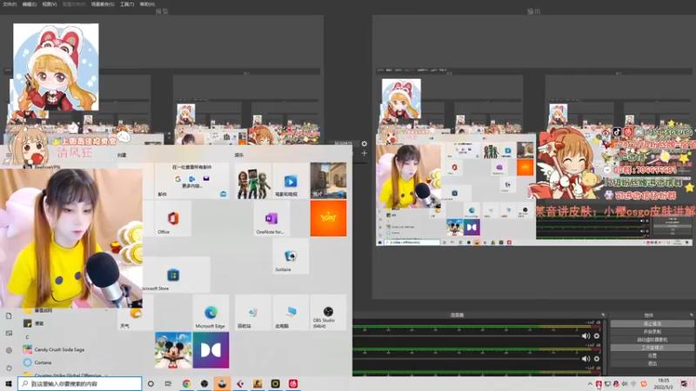
Task: Open the OBS Studio (64bit) tile
Action: click(x=328, y=313)
